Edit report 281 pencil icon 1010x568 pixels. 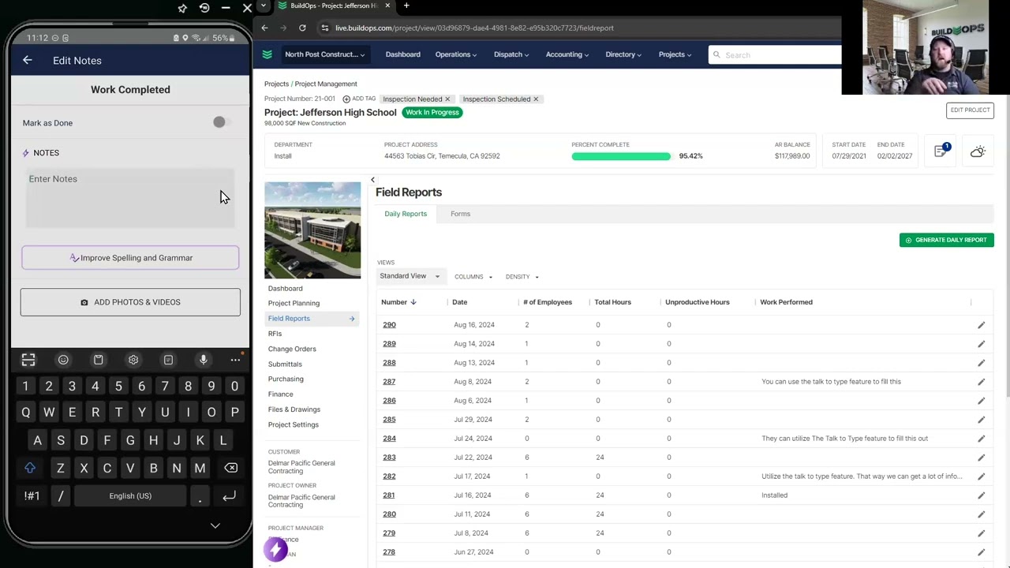982,495
